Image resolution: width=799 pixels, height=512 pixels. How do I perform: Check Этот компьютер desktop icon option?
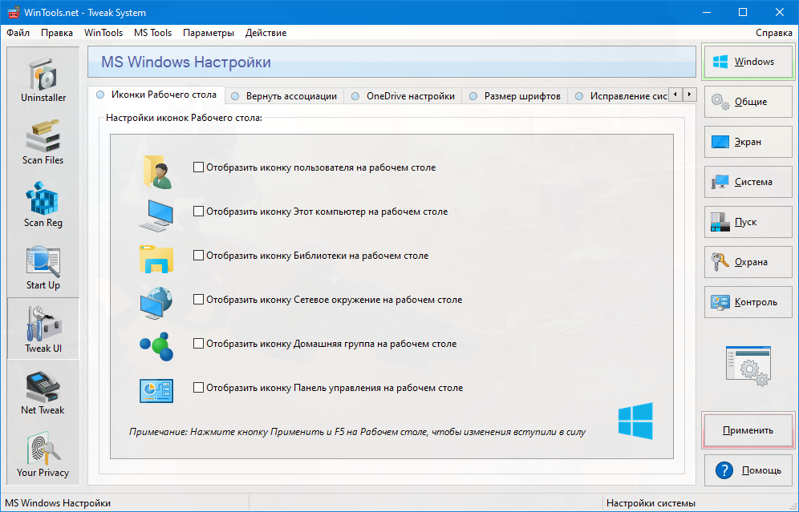click(198, 212)
